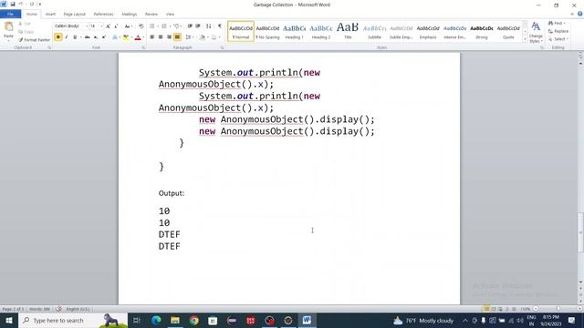The image size is (584, 328).
Task: Align text to the right
Action: point(169,37)
